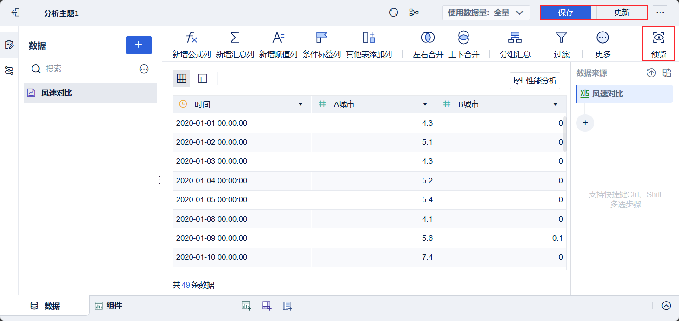
Task: Expand the A城市 column header dropdown
Action: (425, 104)
